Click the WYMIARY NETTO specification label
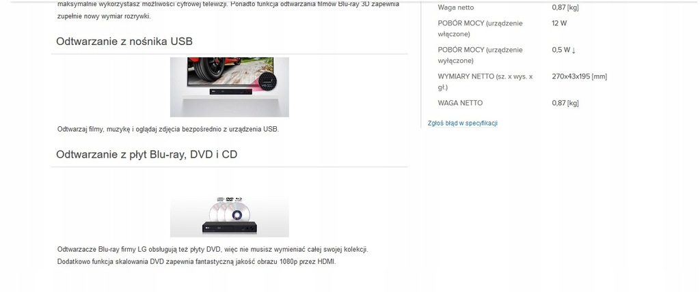The image size is (700, 292). tap(485, 82)
